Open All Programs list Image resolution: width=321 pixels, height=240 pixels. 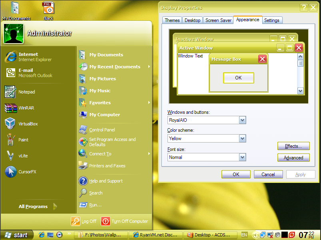38,206
